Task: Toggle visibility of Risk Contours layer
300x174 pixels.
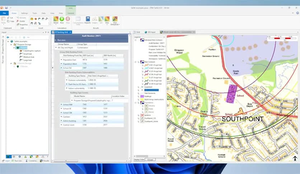Action: tap(139, 62)
